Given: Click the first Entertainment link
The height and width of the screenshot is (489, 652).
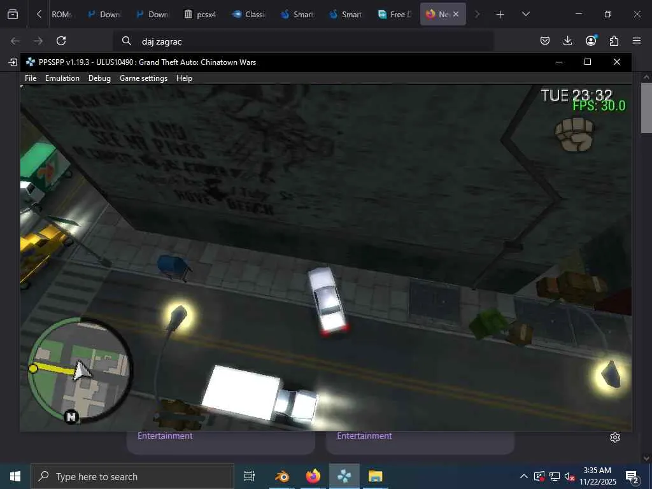Looking at the screenshot, I should pos(165,436).
